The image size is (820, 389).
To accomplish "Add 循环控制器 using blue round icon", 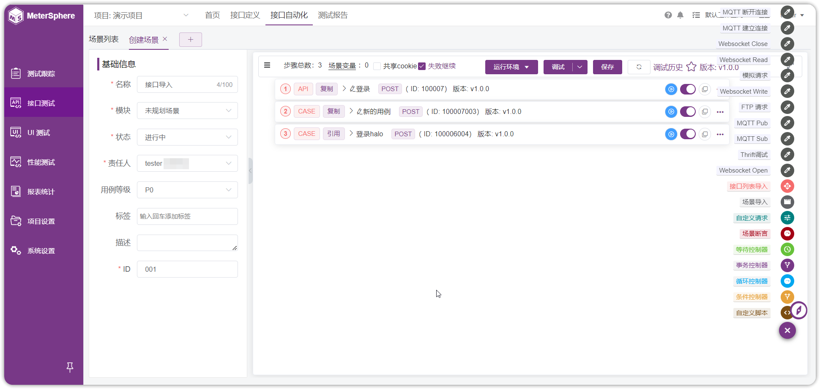I will (787, 281).
